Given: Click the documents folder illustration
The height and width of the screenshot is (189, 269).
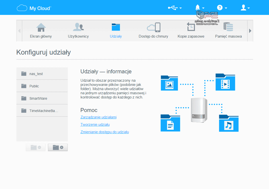Looking at the screenshot, I should click(x=170, y=123).
